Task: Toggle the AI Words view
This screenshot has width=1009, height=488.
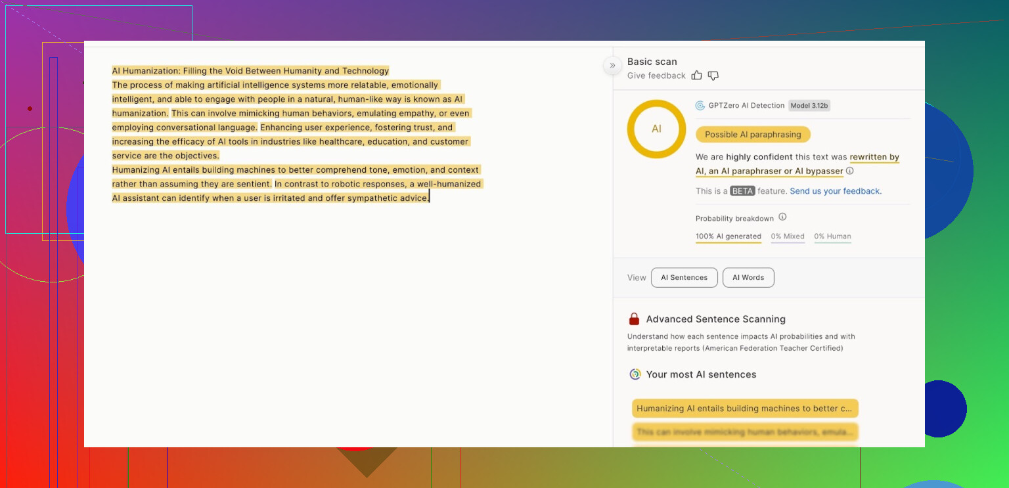Action: pyautogui.click(x=748, y=278)
